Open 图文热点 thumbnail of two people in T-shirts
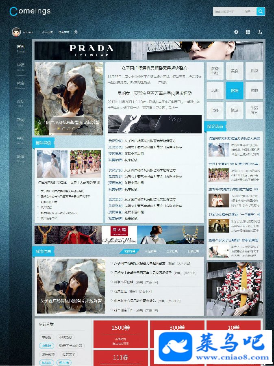Viewport: 274px width, 366px height. pyautogui.click(x=219, y=200)
